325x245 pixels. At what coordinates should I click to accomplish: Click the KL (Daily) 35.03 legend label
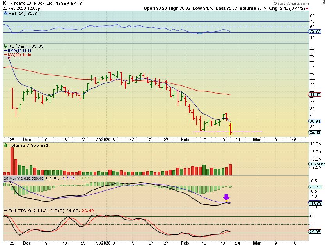(x=26, y=46)
